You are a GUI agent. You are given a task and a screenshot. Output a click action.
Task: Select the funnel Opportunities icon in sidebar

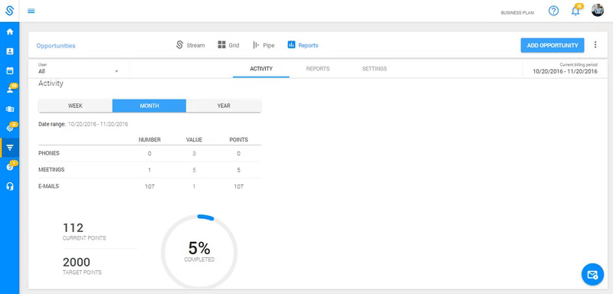[x=10, y=148]
